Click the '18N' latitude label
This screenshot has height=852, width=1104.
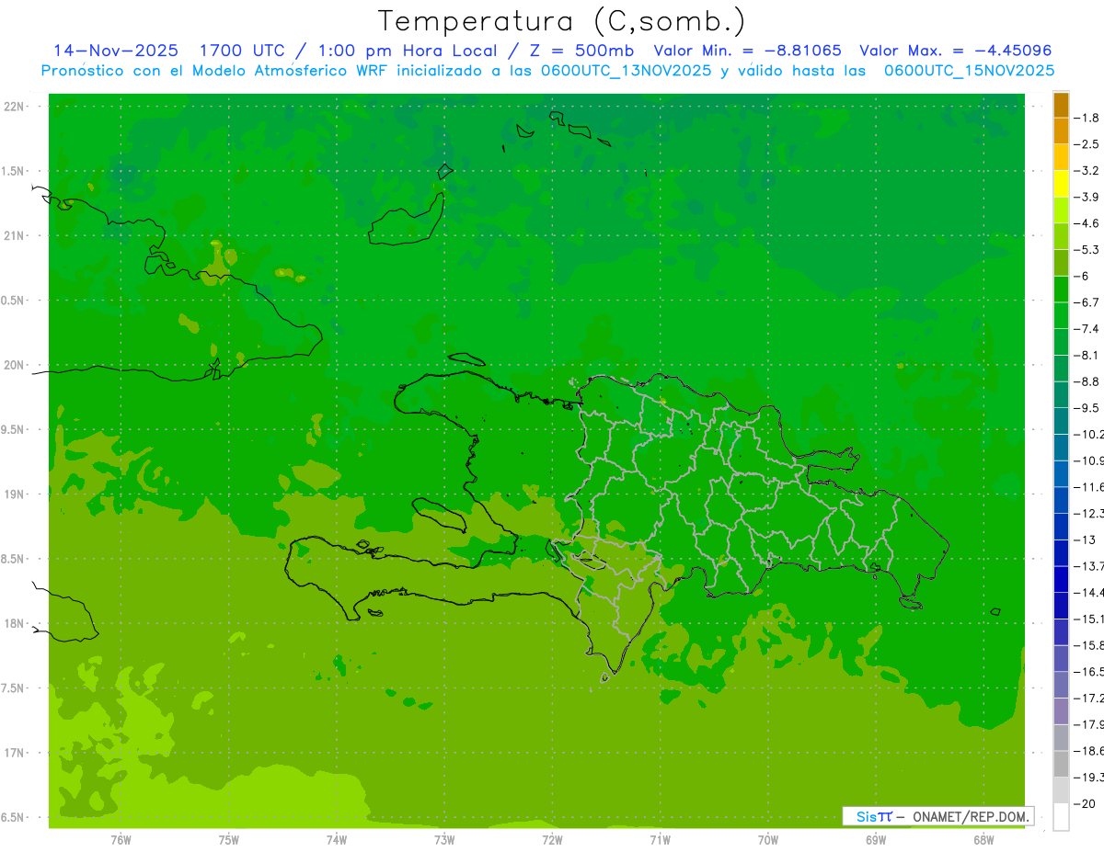(x=14, y=623)
